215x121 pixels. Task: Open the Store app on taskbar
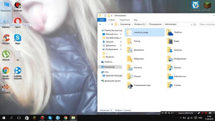[27, 118]
